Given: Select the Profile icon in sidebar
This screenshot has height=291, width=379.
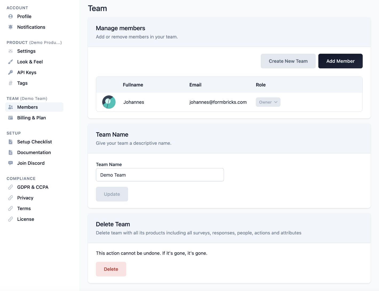Looking at the screenshot, I should coord(10,16).
